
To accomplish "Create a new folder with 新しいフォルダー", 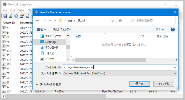I will tap(62, 29).
